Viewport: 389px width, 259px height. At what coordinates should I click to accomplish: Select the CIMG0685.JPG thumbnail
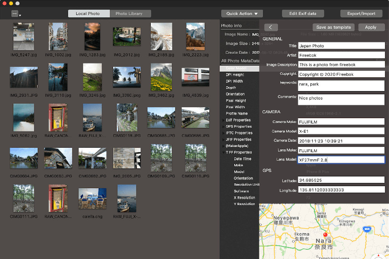[x=161, y=117]
